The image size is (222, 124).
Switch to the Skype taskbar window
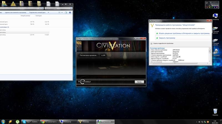[30, 122]
